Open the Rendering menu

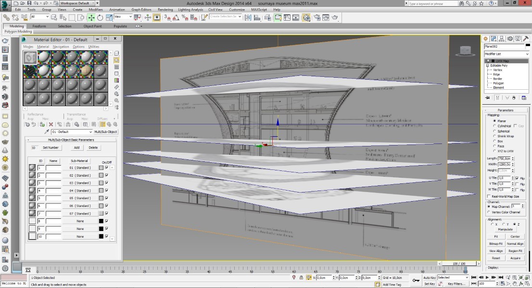tap(165, 10)
